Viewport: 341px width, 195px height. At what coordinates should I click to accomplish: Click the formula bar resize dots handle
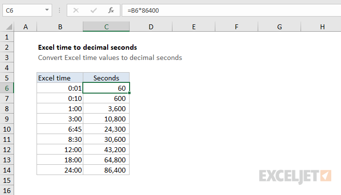pos(59,10)
